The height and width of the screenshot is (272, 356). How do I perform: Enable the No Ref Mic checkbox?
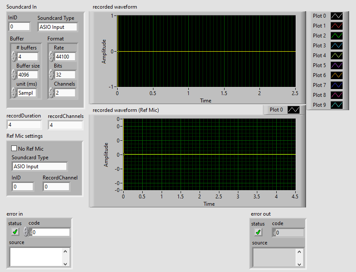(x=14, y=148)
